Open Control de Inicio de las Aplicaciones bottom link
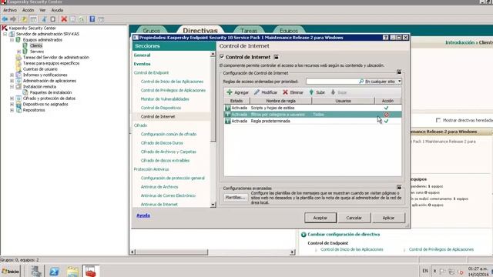 [x=352, y=249]
